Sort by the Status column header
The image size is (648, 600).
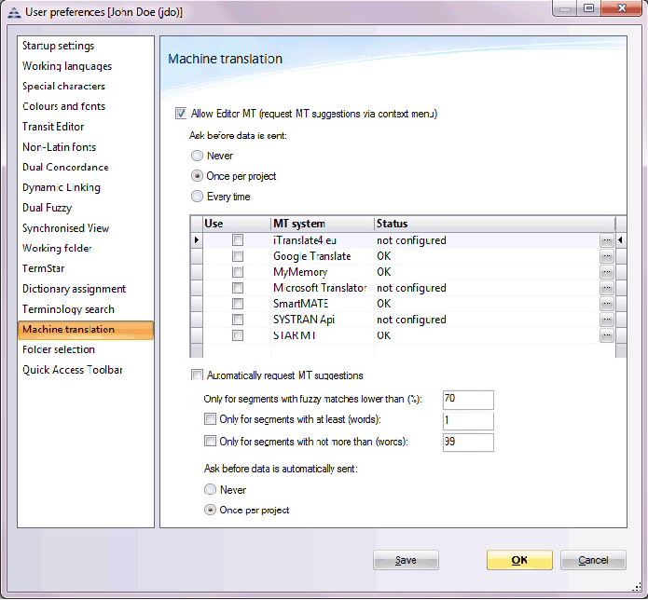[494, 224]
